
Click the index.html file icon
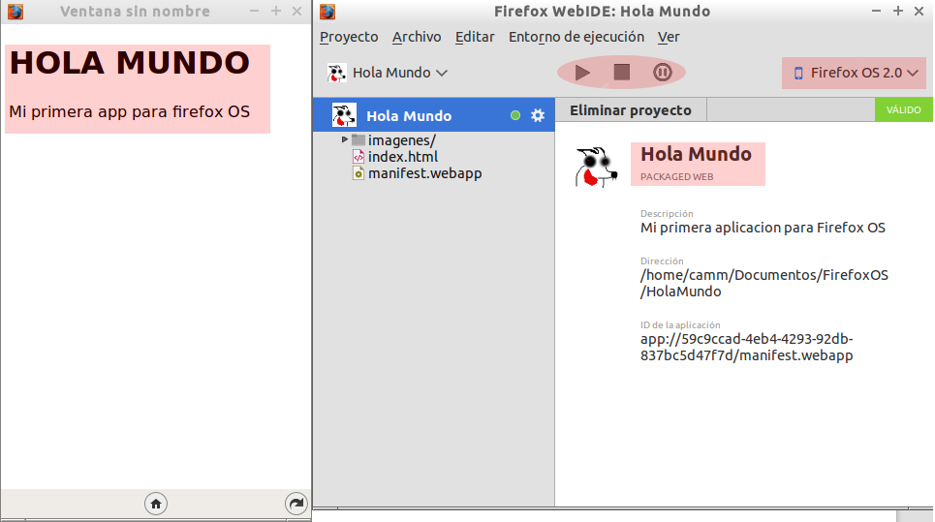(x=358, y=157)
